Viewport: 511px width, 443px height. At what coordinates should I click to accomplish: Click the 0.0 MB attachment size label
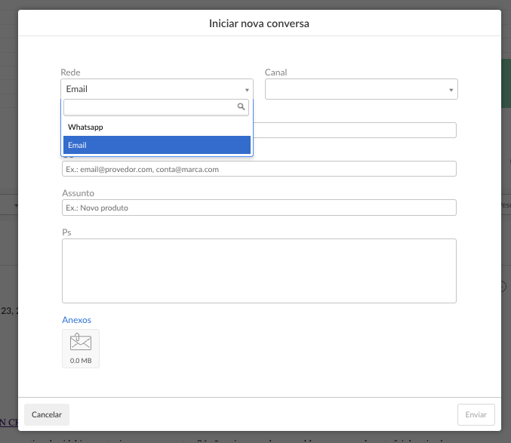coord(80,361)
